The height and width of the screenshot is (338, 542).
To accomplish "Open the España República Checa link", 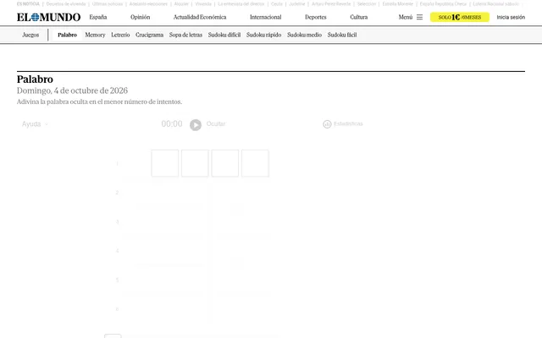I will pos(443,3).
